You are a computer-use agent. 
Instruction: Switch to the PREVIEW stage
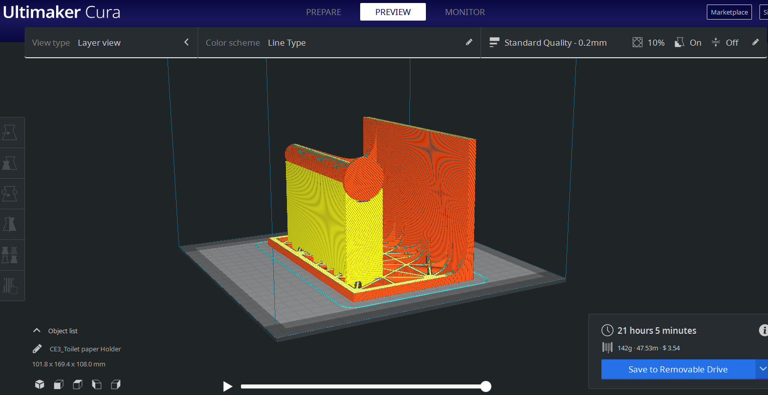point(393,12)
